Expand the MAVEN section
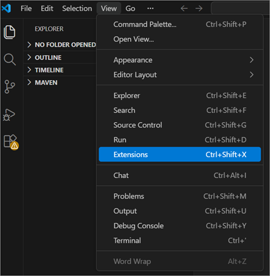Viewport: 270px width, 276px height. click(61, 83)
